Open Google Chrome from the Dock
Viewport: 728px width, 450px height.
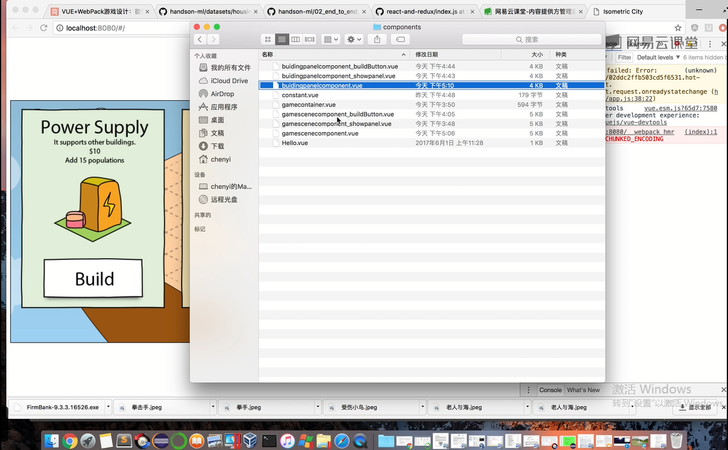(x=70, y=441)
